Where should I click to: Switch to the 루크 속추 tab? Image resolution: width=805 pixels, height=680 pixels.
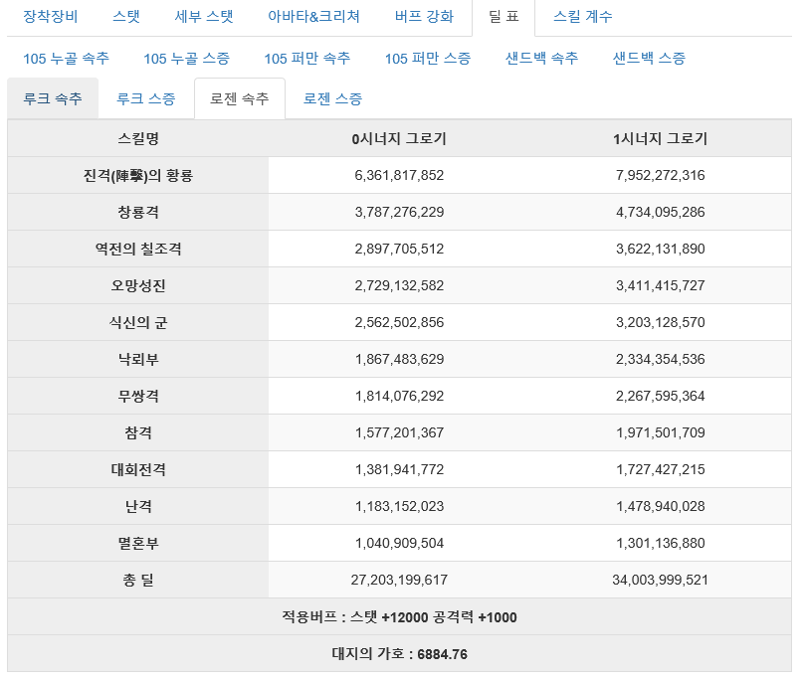click(53, 98)
